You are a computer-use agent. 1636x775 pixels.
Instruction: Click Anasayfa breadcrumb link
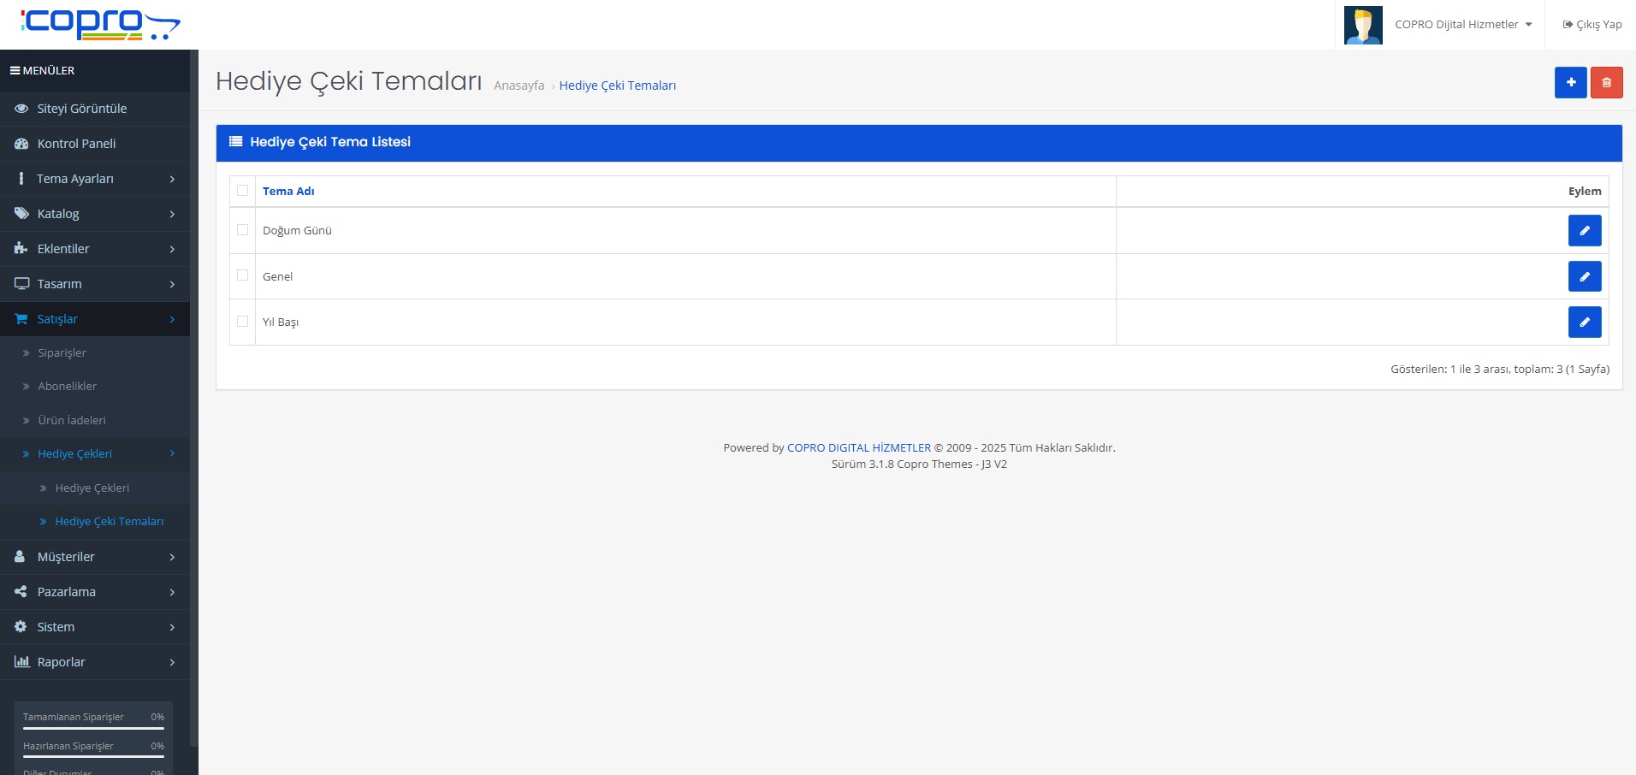[x=519, y=86]
